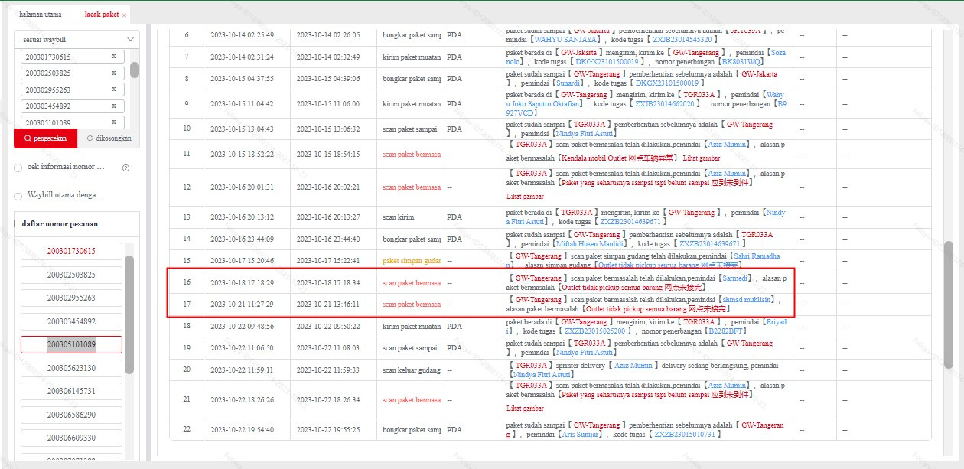Open flight number link BK8081WQ
Viewport: 964px width, 469px height.
point(741,61)
